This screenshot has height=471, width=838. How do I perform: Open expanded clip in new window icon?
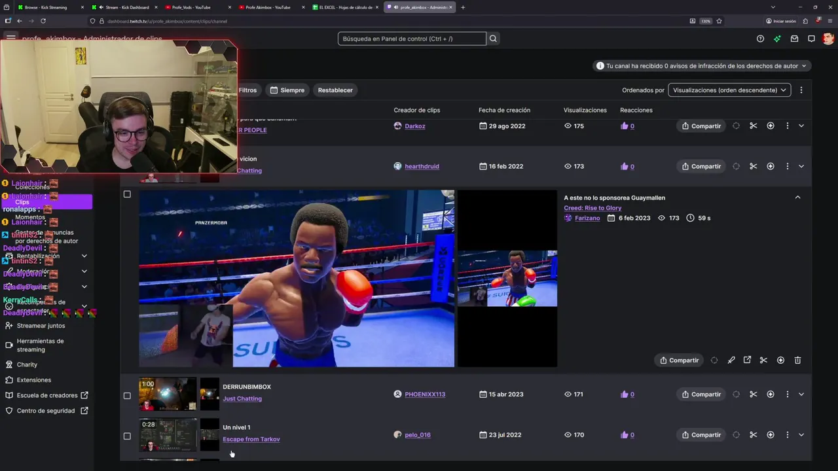(x=747, y=360)
